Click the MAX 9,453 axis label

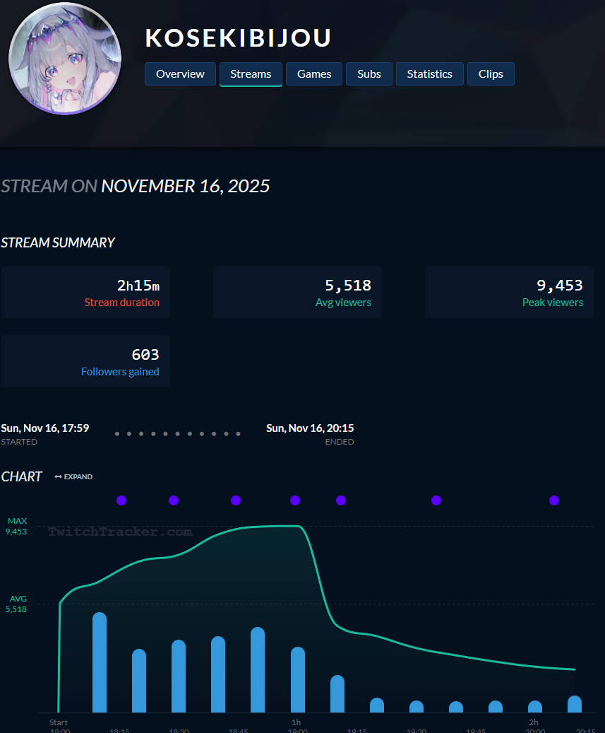click(x=16, y=526)
